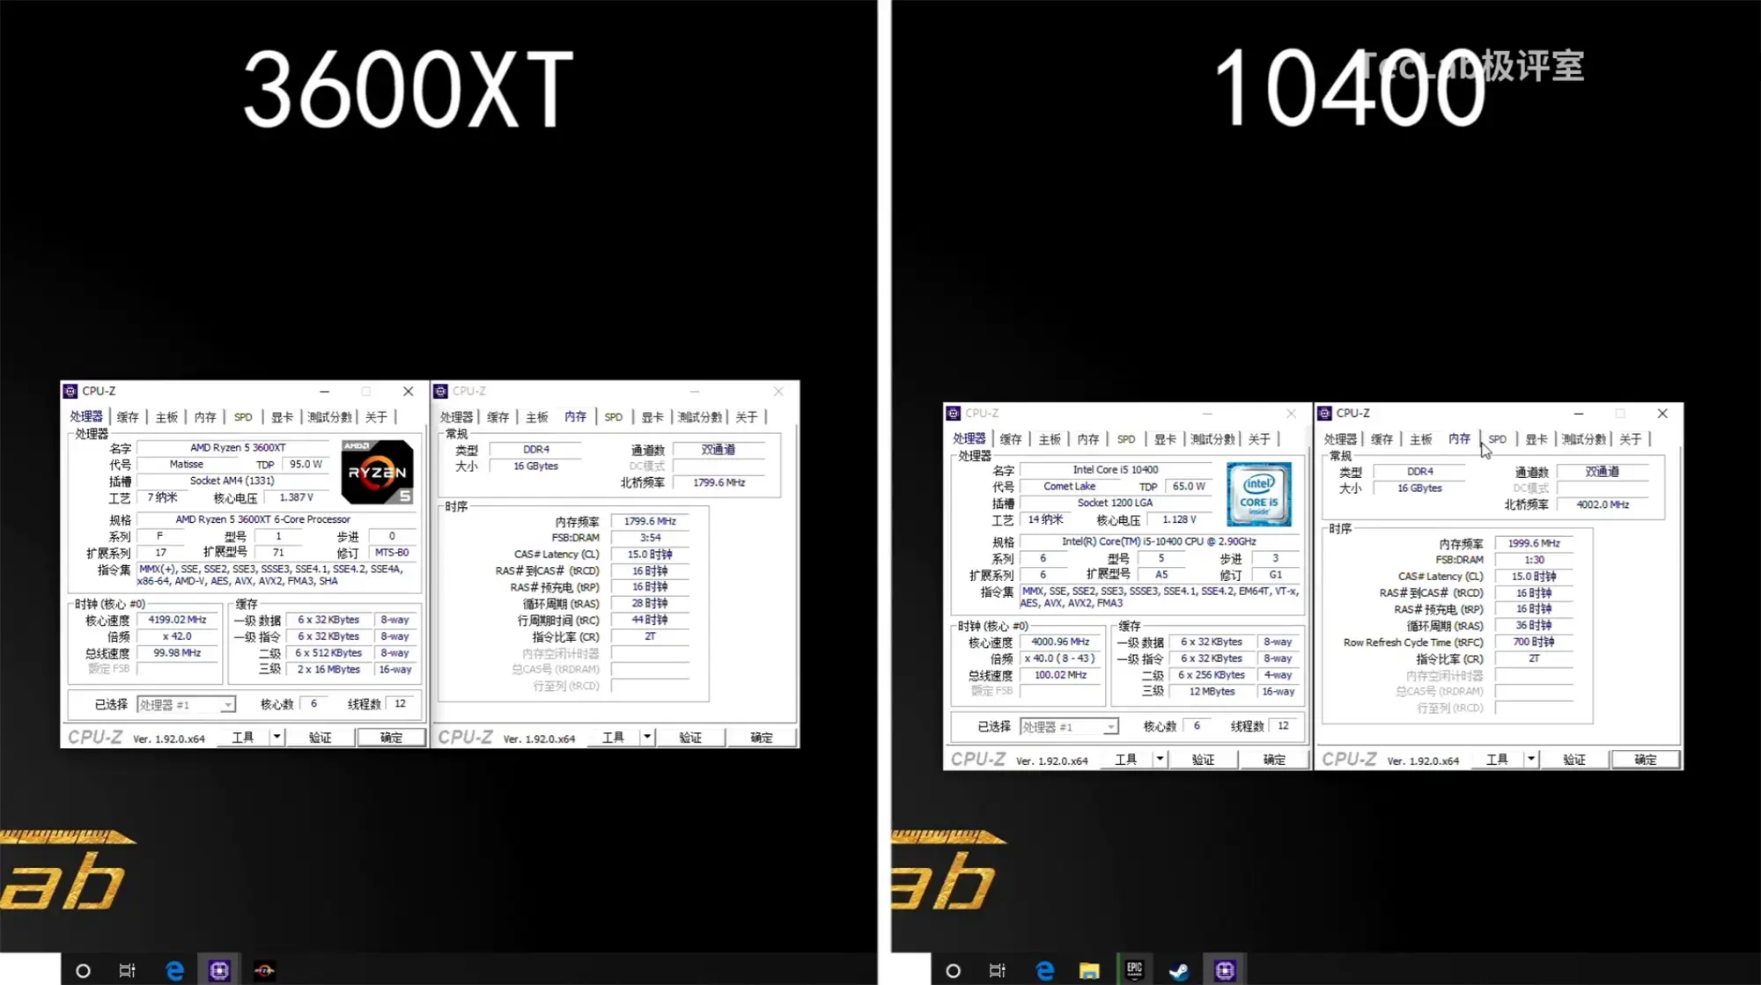Click the 1799.6 MHz 内存频率 field
Screen dimensions: 1761x985
click(650, 521)
